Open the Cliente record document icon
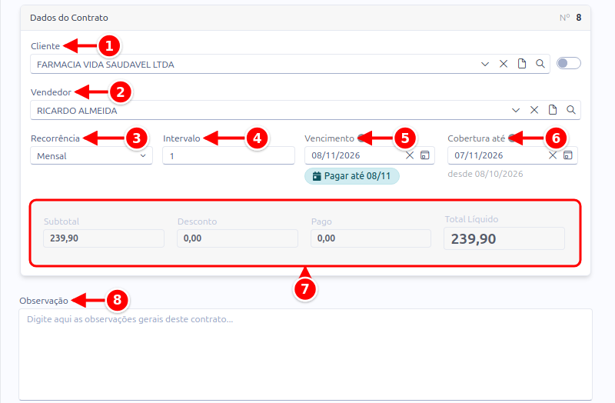The height and width of the screenshot is (403, 615). click(522, 64)
